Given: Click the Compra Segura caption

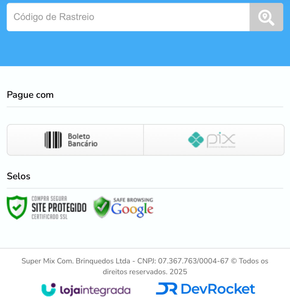Looking at the screenshot, I should 49,199.
